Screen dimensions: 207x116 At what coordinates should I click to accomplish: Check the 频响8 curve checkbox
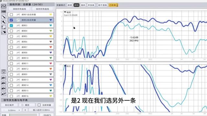coord(11,53)
